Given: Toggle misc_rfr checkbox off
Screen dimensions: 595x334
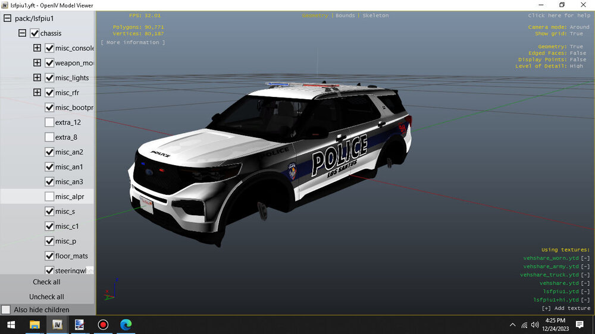Looking at the screenshot, I should tap(49, 92).
